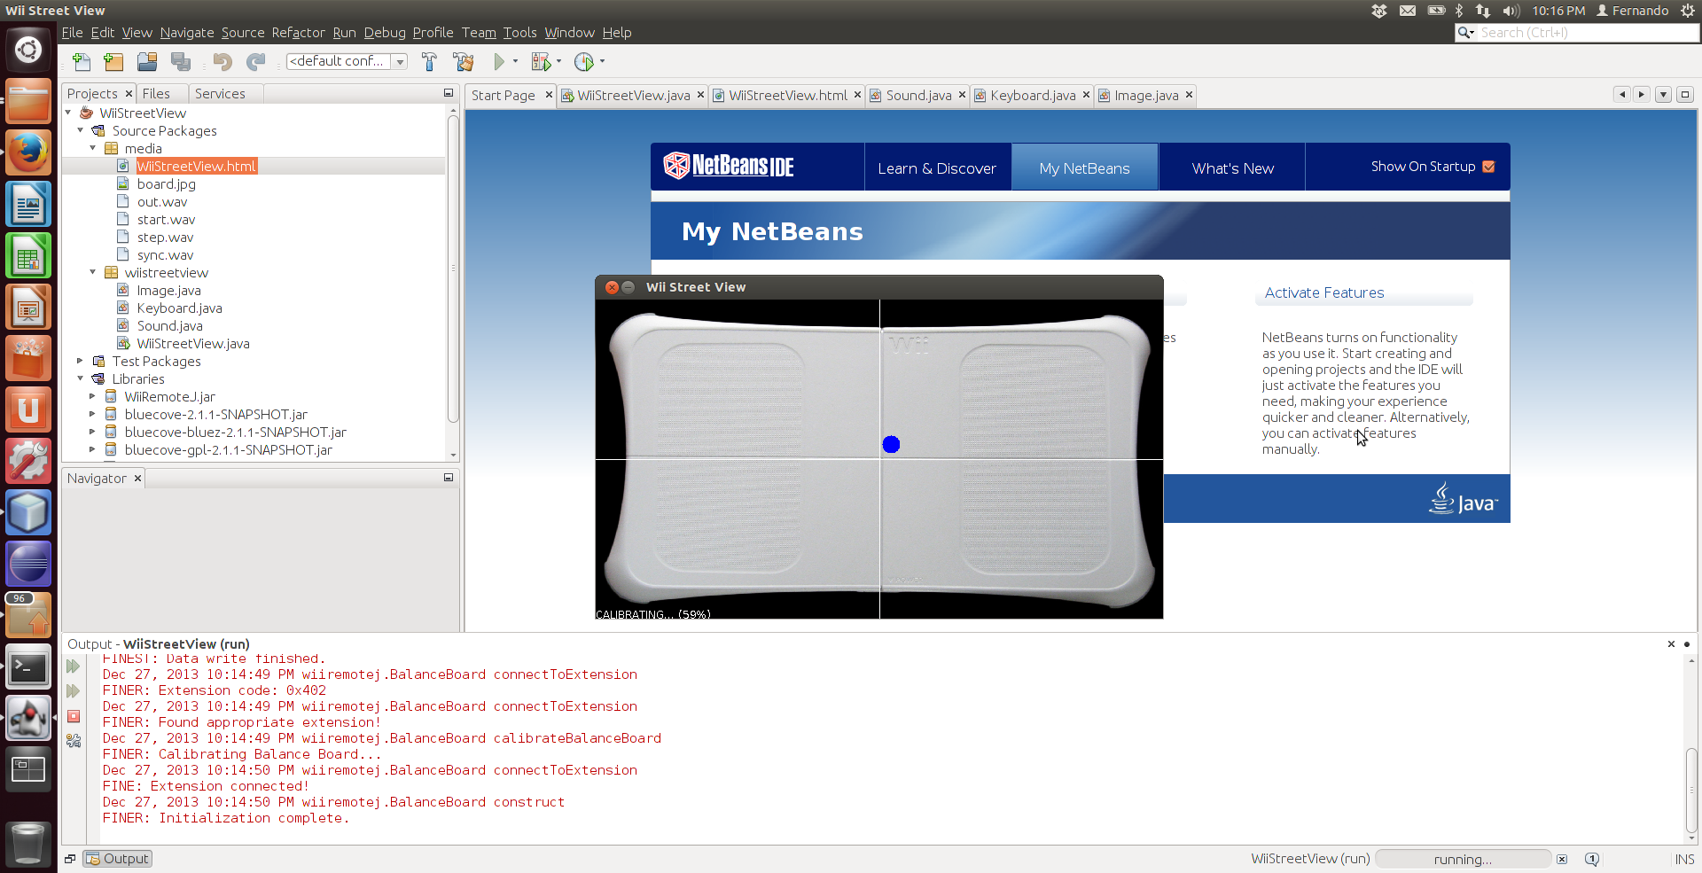Click the Bluetooth indicator in top panel
1702x873 pixels.
click(x=1458, y=11)
